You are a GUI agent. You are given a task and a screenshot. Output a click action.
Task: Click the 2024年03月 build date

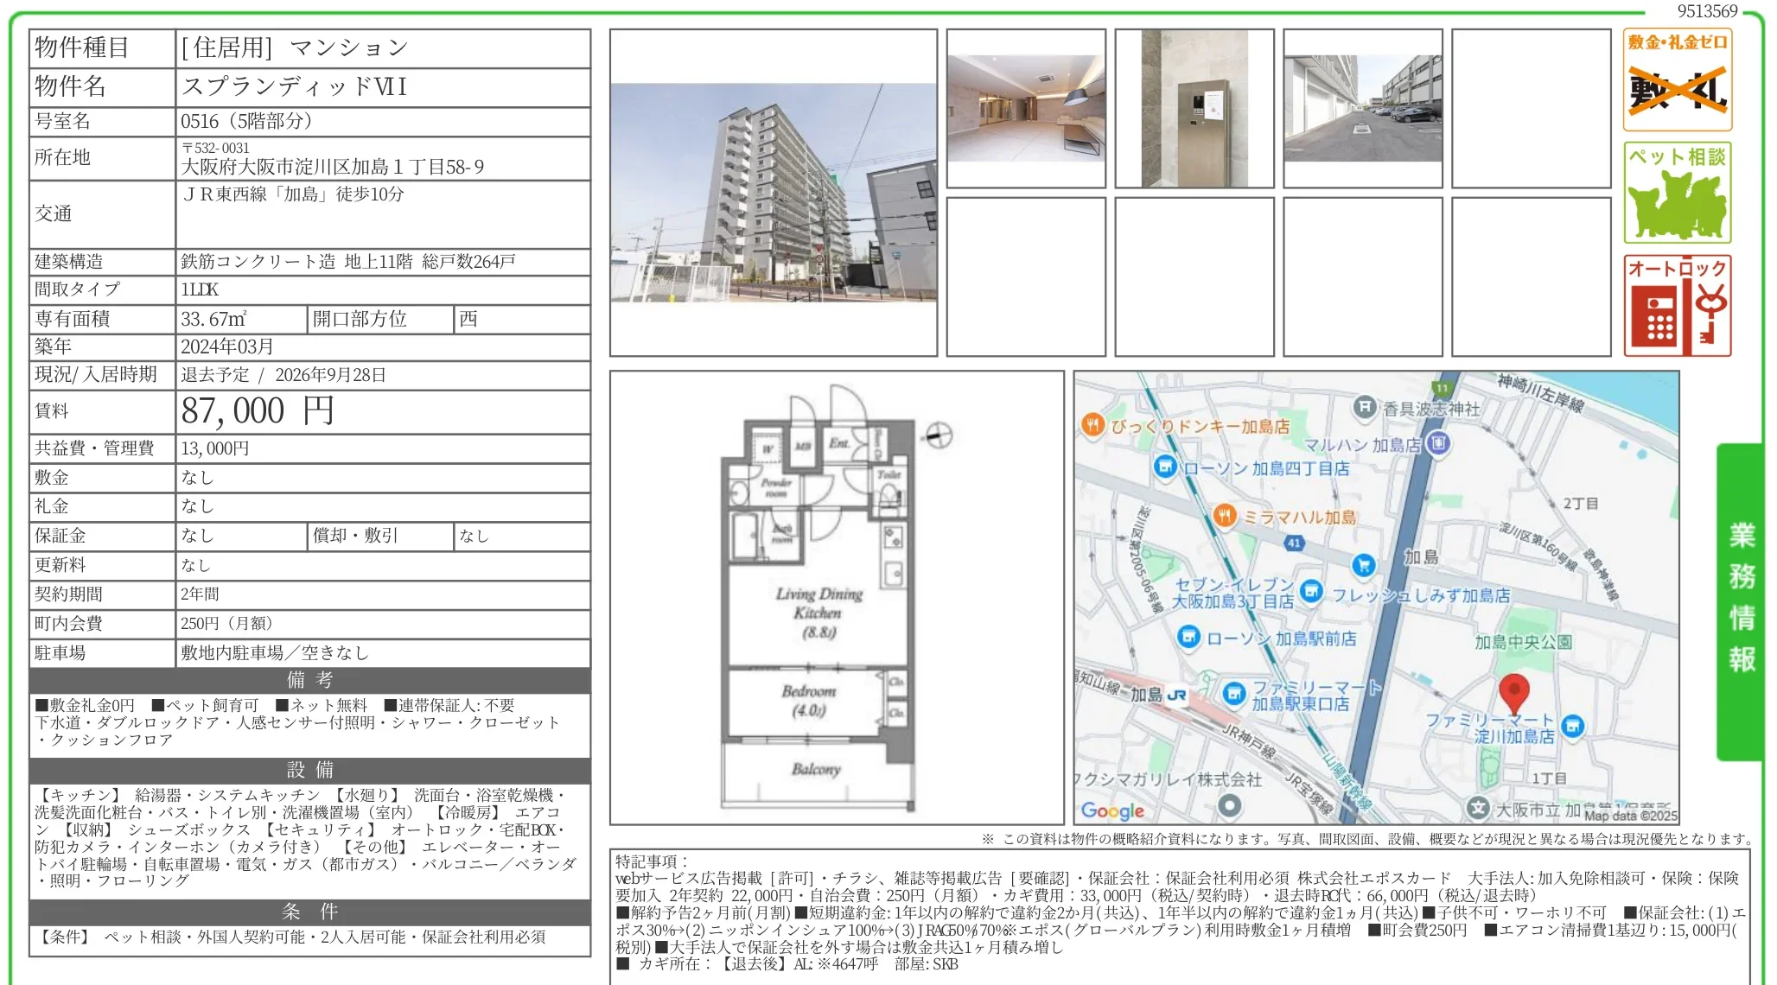coord(227,346)
